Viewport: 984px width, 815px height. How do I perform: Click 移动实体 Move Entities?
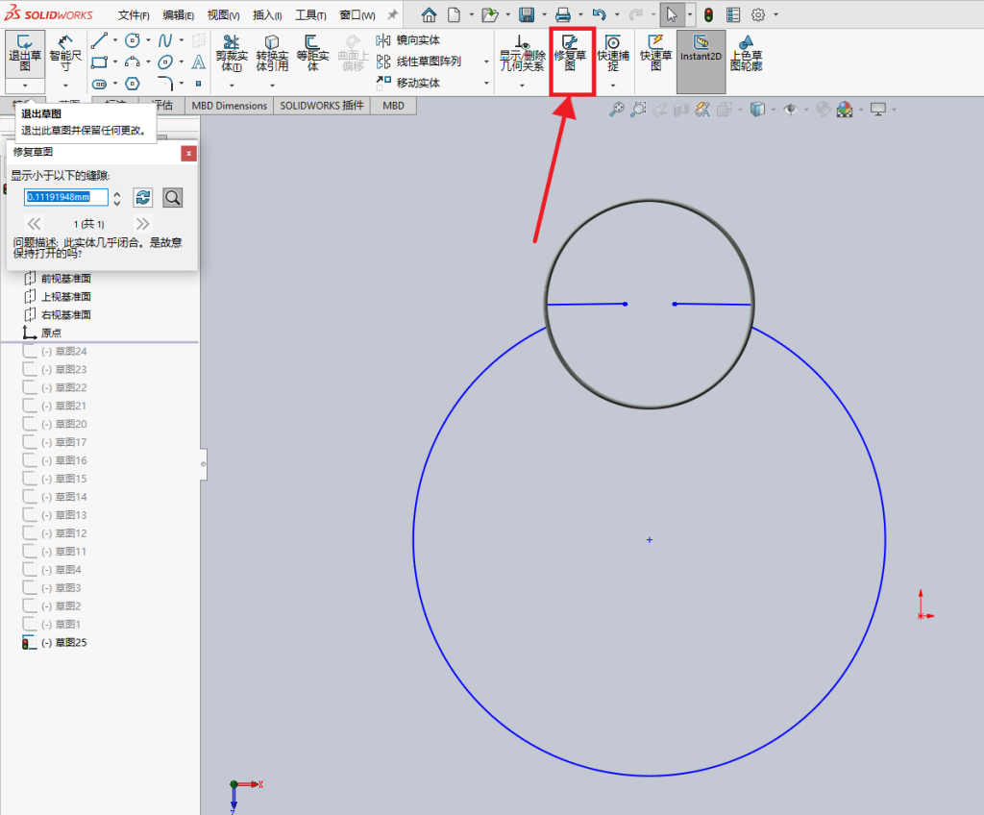(x=408, y=83)
